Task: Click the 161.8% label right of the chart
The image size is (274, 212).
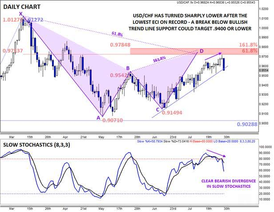Action: [x=248, y=45]
